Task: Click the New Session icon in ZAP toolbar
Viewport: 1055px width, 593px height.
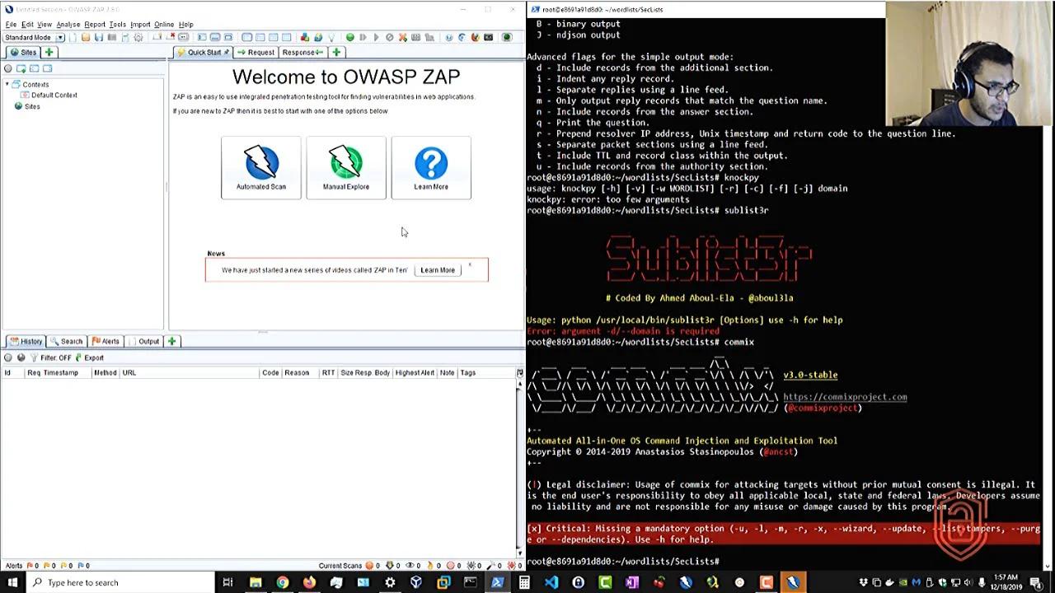Action: (x=73, y=37)
